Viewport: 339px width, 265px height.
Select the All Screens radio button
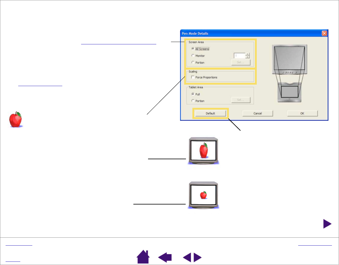click(193, 49)
